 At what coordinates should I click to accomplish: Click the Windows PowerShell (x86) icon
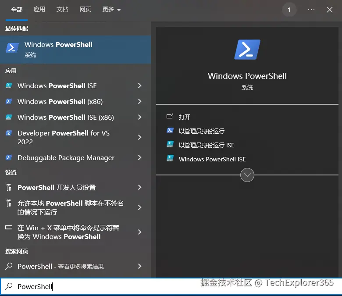9,101
